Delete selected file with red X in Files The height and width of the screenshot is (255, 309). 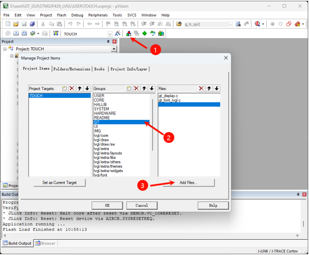[201, 88]
